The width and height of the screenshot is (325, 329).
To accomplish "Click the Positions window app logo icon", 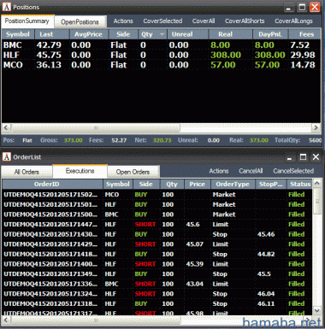I will [6, 7].
